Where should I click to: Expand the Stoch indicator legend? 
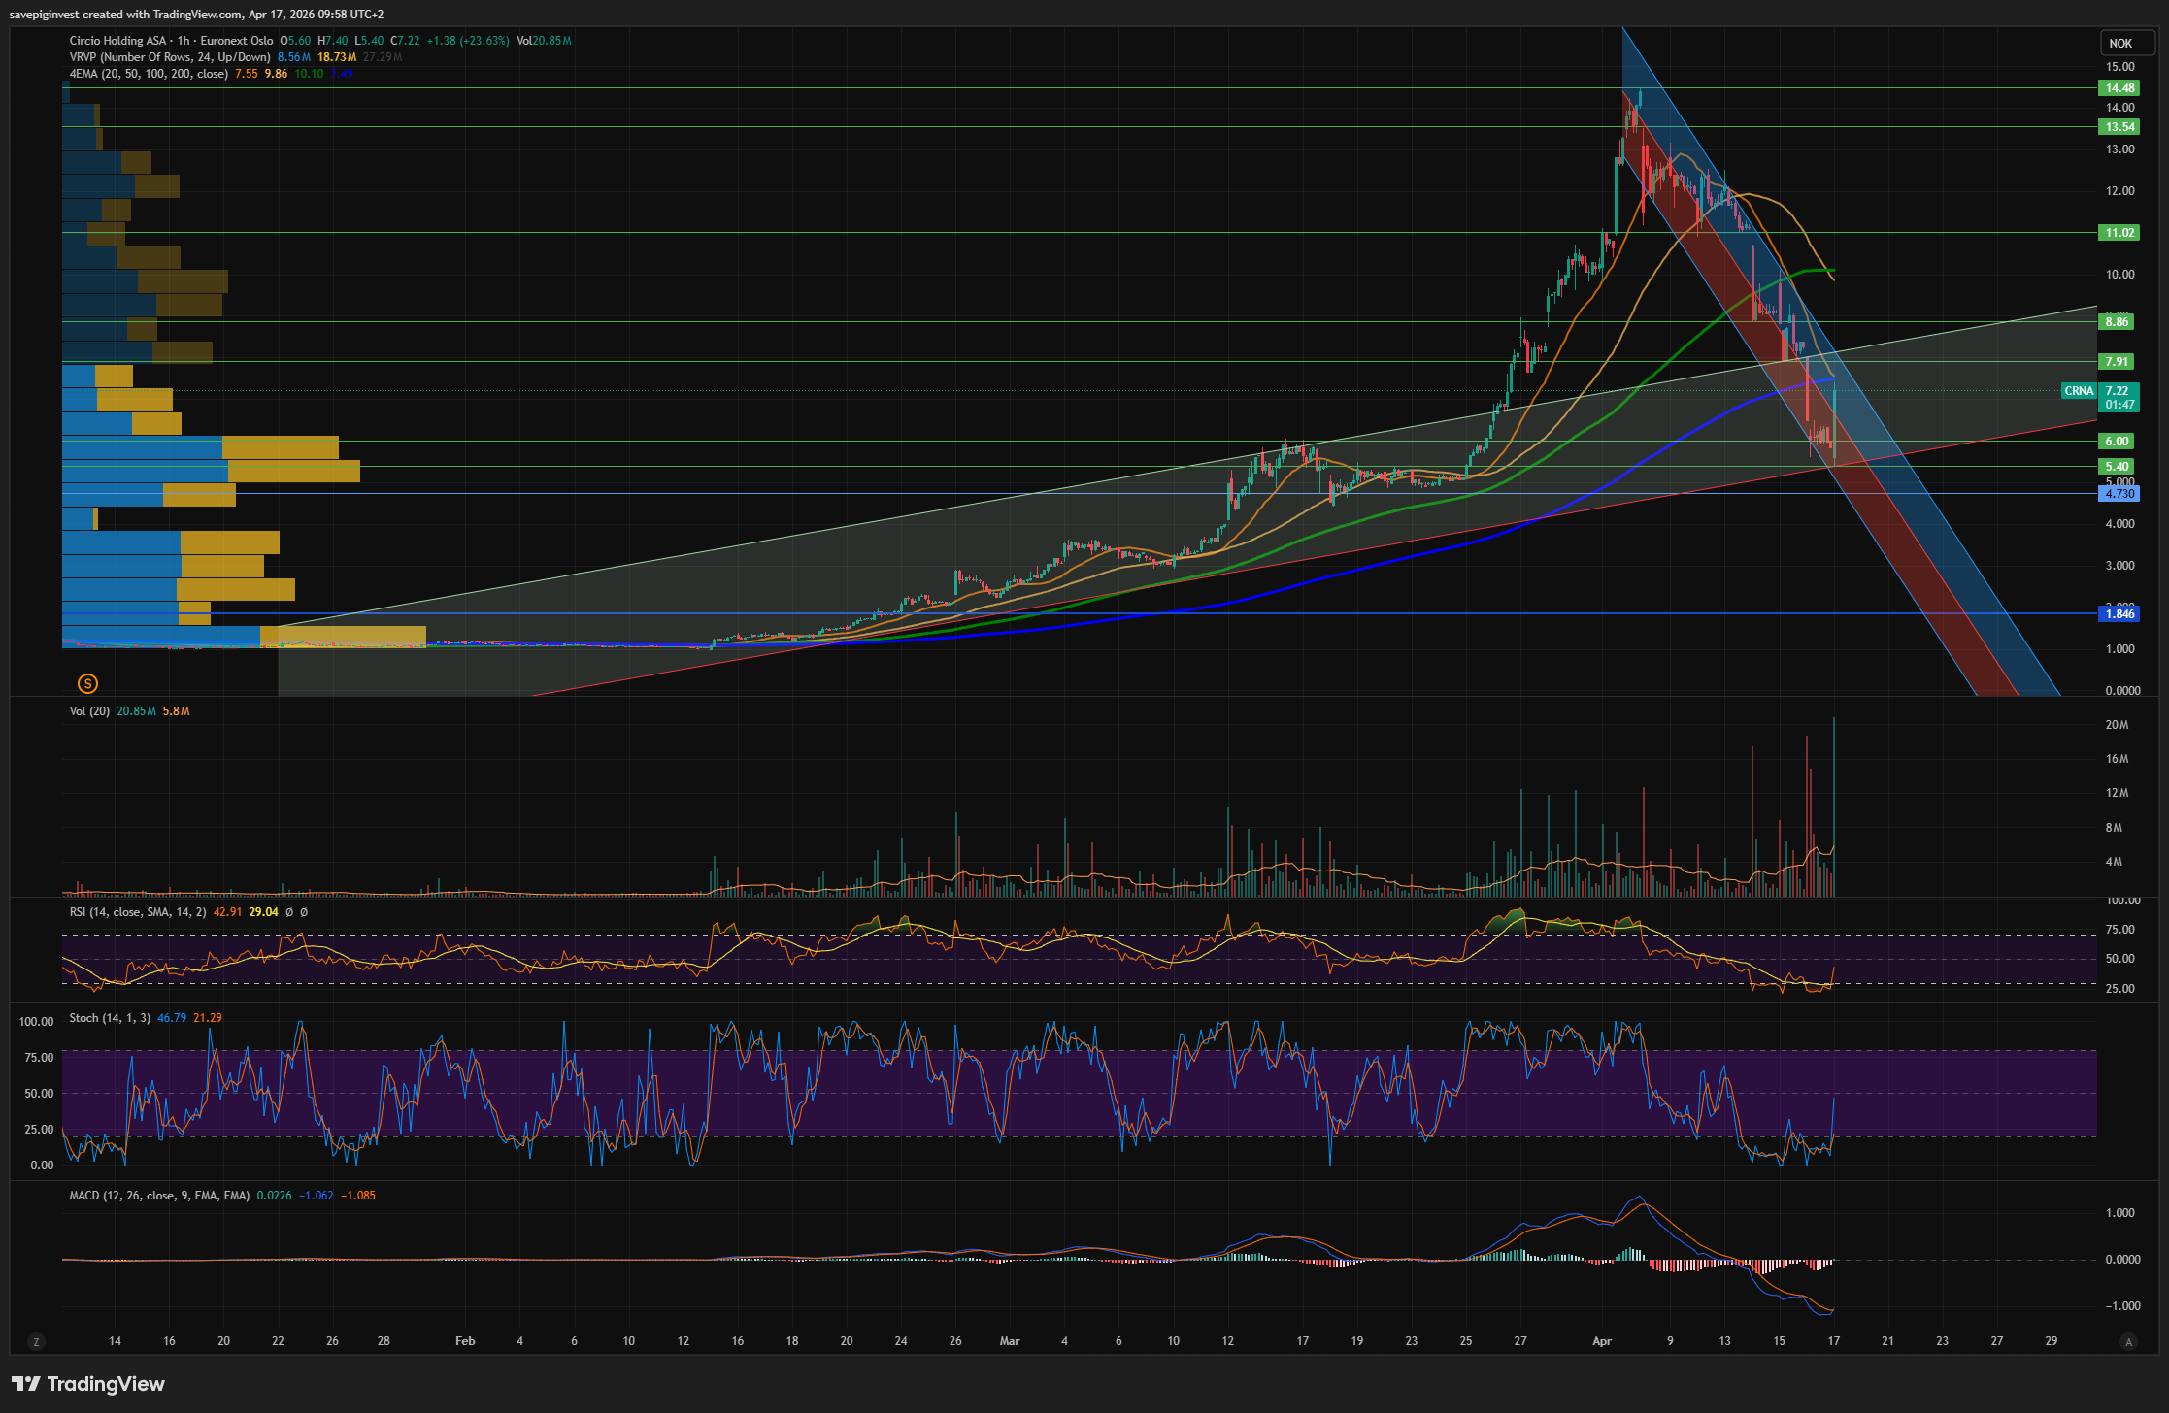pyautogui.click(x=109, y=1018)
